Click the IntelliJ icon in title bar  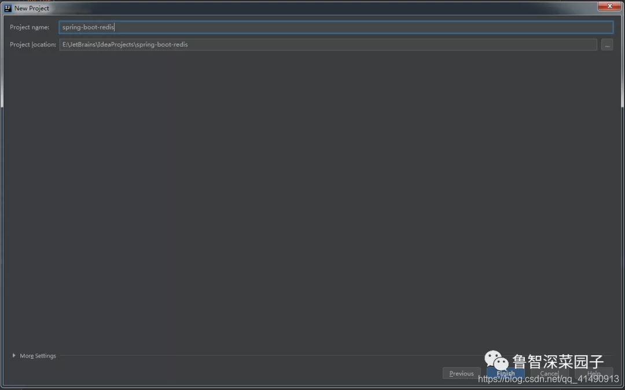pyautogui.click(x=8, y=8)
